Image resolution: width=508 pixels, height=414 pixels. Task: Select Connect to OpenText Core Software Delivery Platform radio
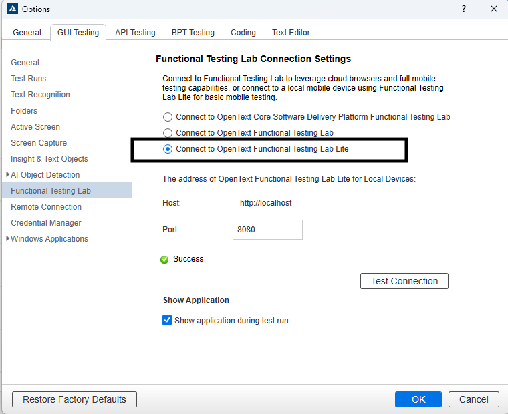tap(168, 117)
